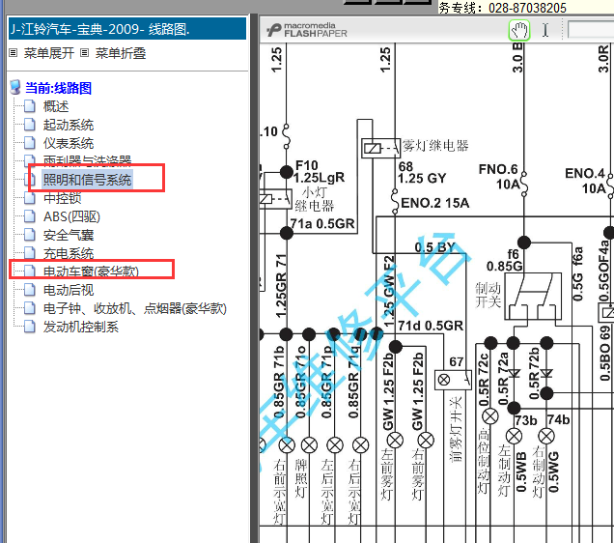Click the page icon next to ABS(四驱)
614x543 pixels.
point(30,216)
